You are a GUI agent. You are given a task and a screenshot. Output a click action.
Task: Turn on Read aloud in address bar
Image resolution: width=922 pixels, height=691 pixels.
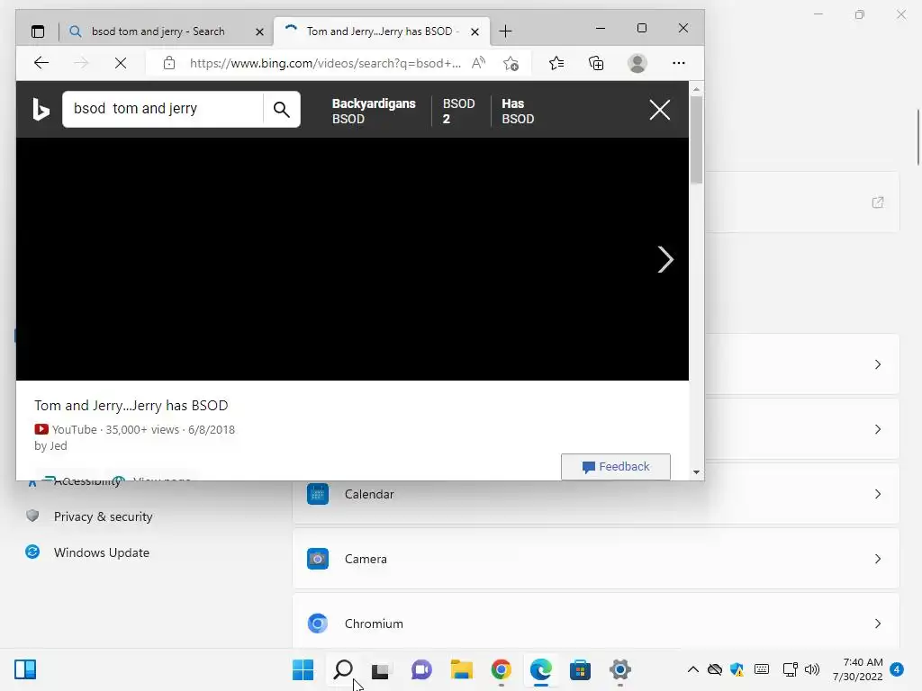pos(479,63)
